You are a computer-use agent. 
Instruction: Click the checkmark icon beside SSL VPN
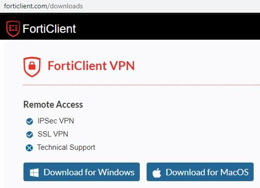tap(29, 134)
